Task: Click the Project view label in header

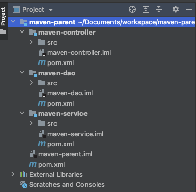Action: [33, 10]
